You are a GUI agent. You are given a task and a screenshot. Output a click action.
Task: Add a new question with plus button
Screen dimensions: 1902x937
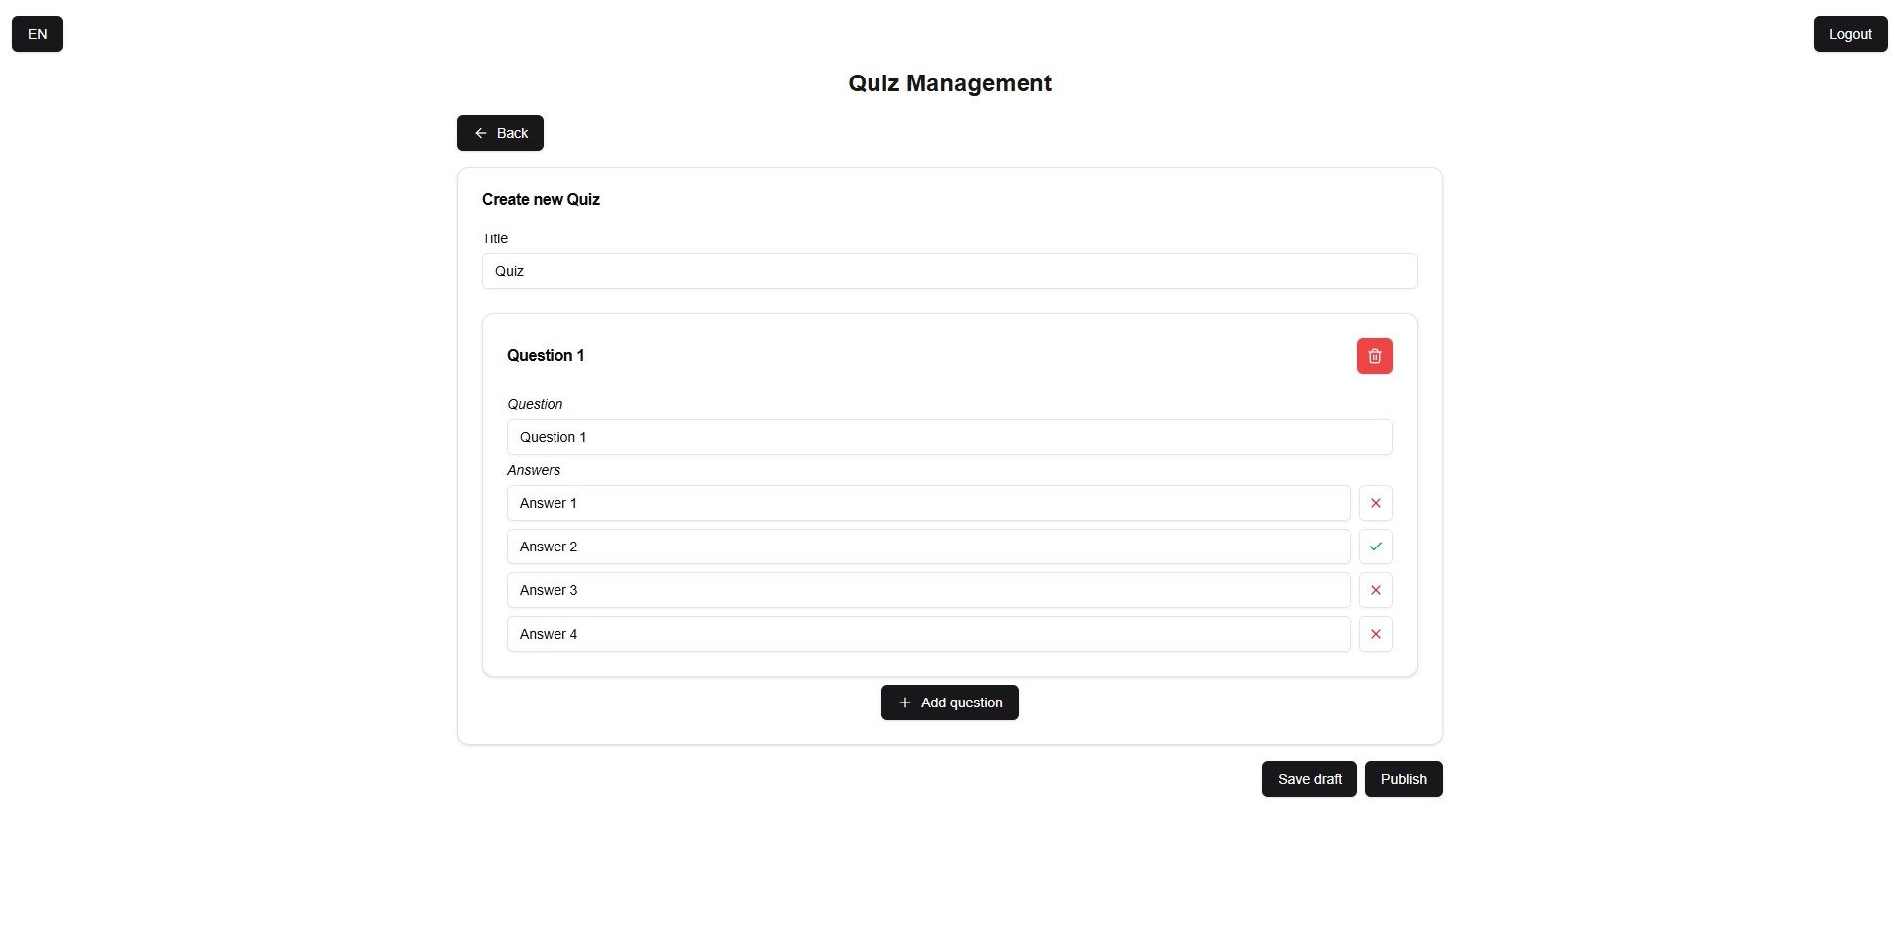(x=949, y=703)
